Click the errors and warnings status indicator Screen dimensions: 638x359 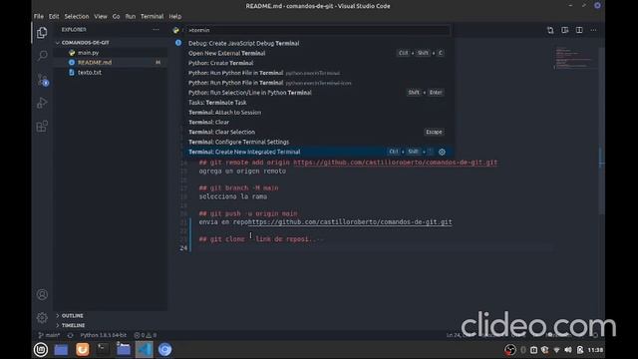(146, 335)
